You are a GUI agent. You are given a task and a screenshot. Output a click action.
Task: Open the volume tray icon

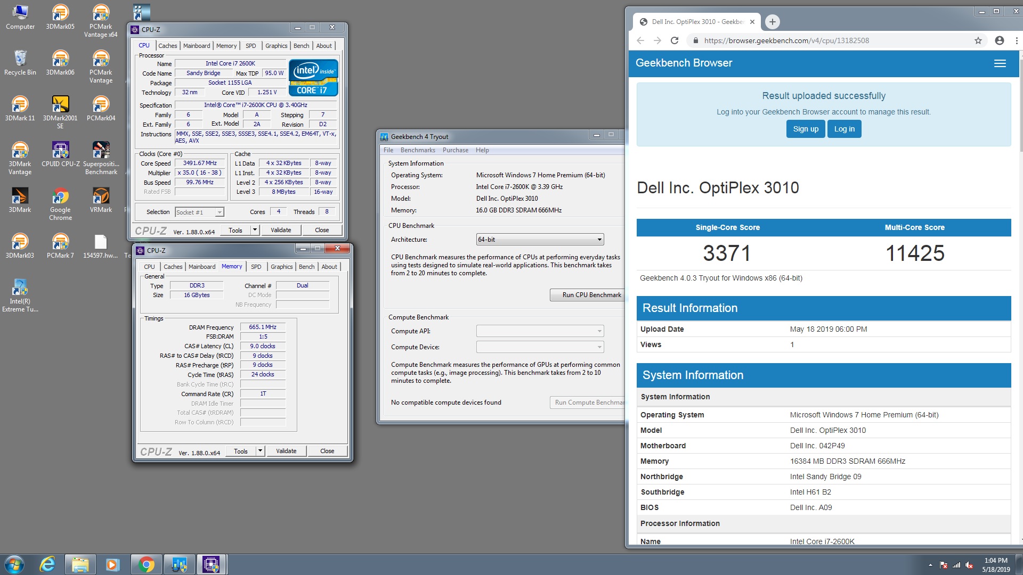pyautogui.click(x=969, y=565)
